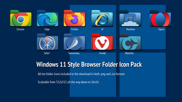
Task: Select the "Maxthon" label text
Action: click(x=131, y=29)
